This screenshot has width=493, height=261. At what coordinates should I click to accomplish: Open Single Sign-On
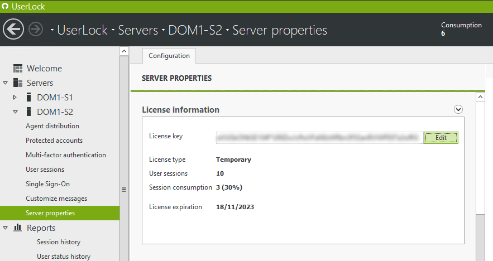[48, 184]
